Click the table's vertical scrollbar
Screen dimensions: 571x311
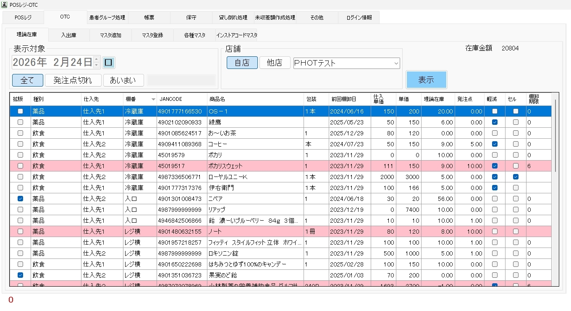555,134
